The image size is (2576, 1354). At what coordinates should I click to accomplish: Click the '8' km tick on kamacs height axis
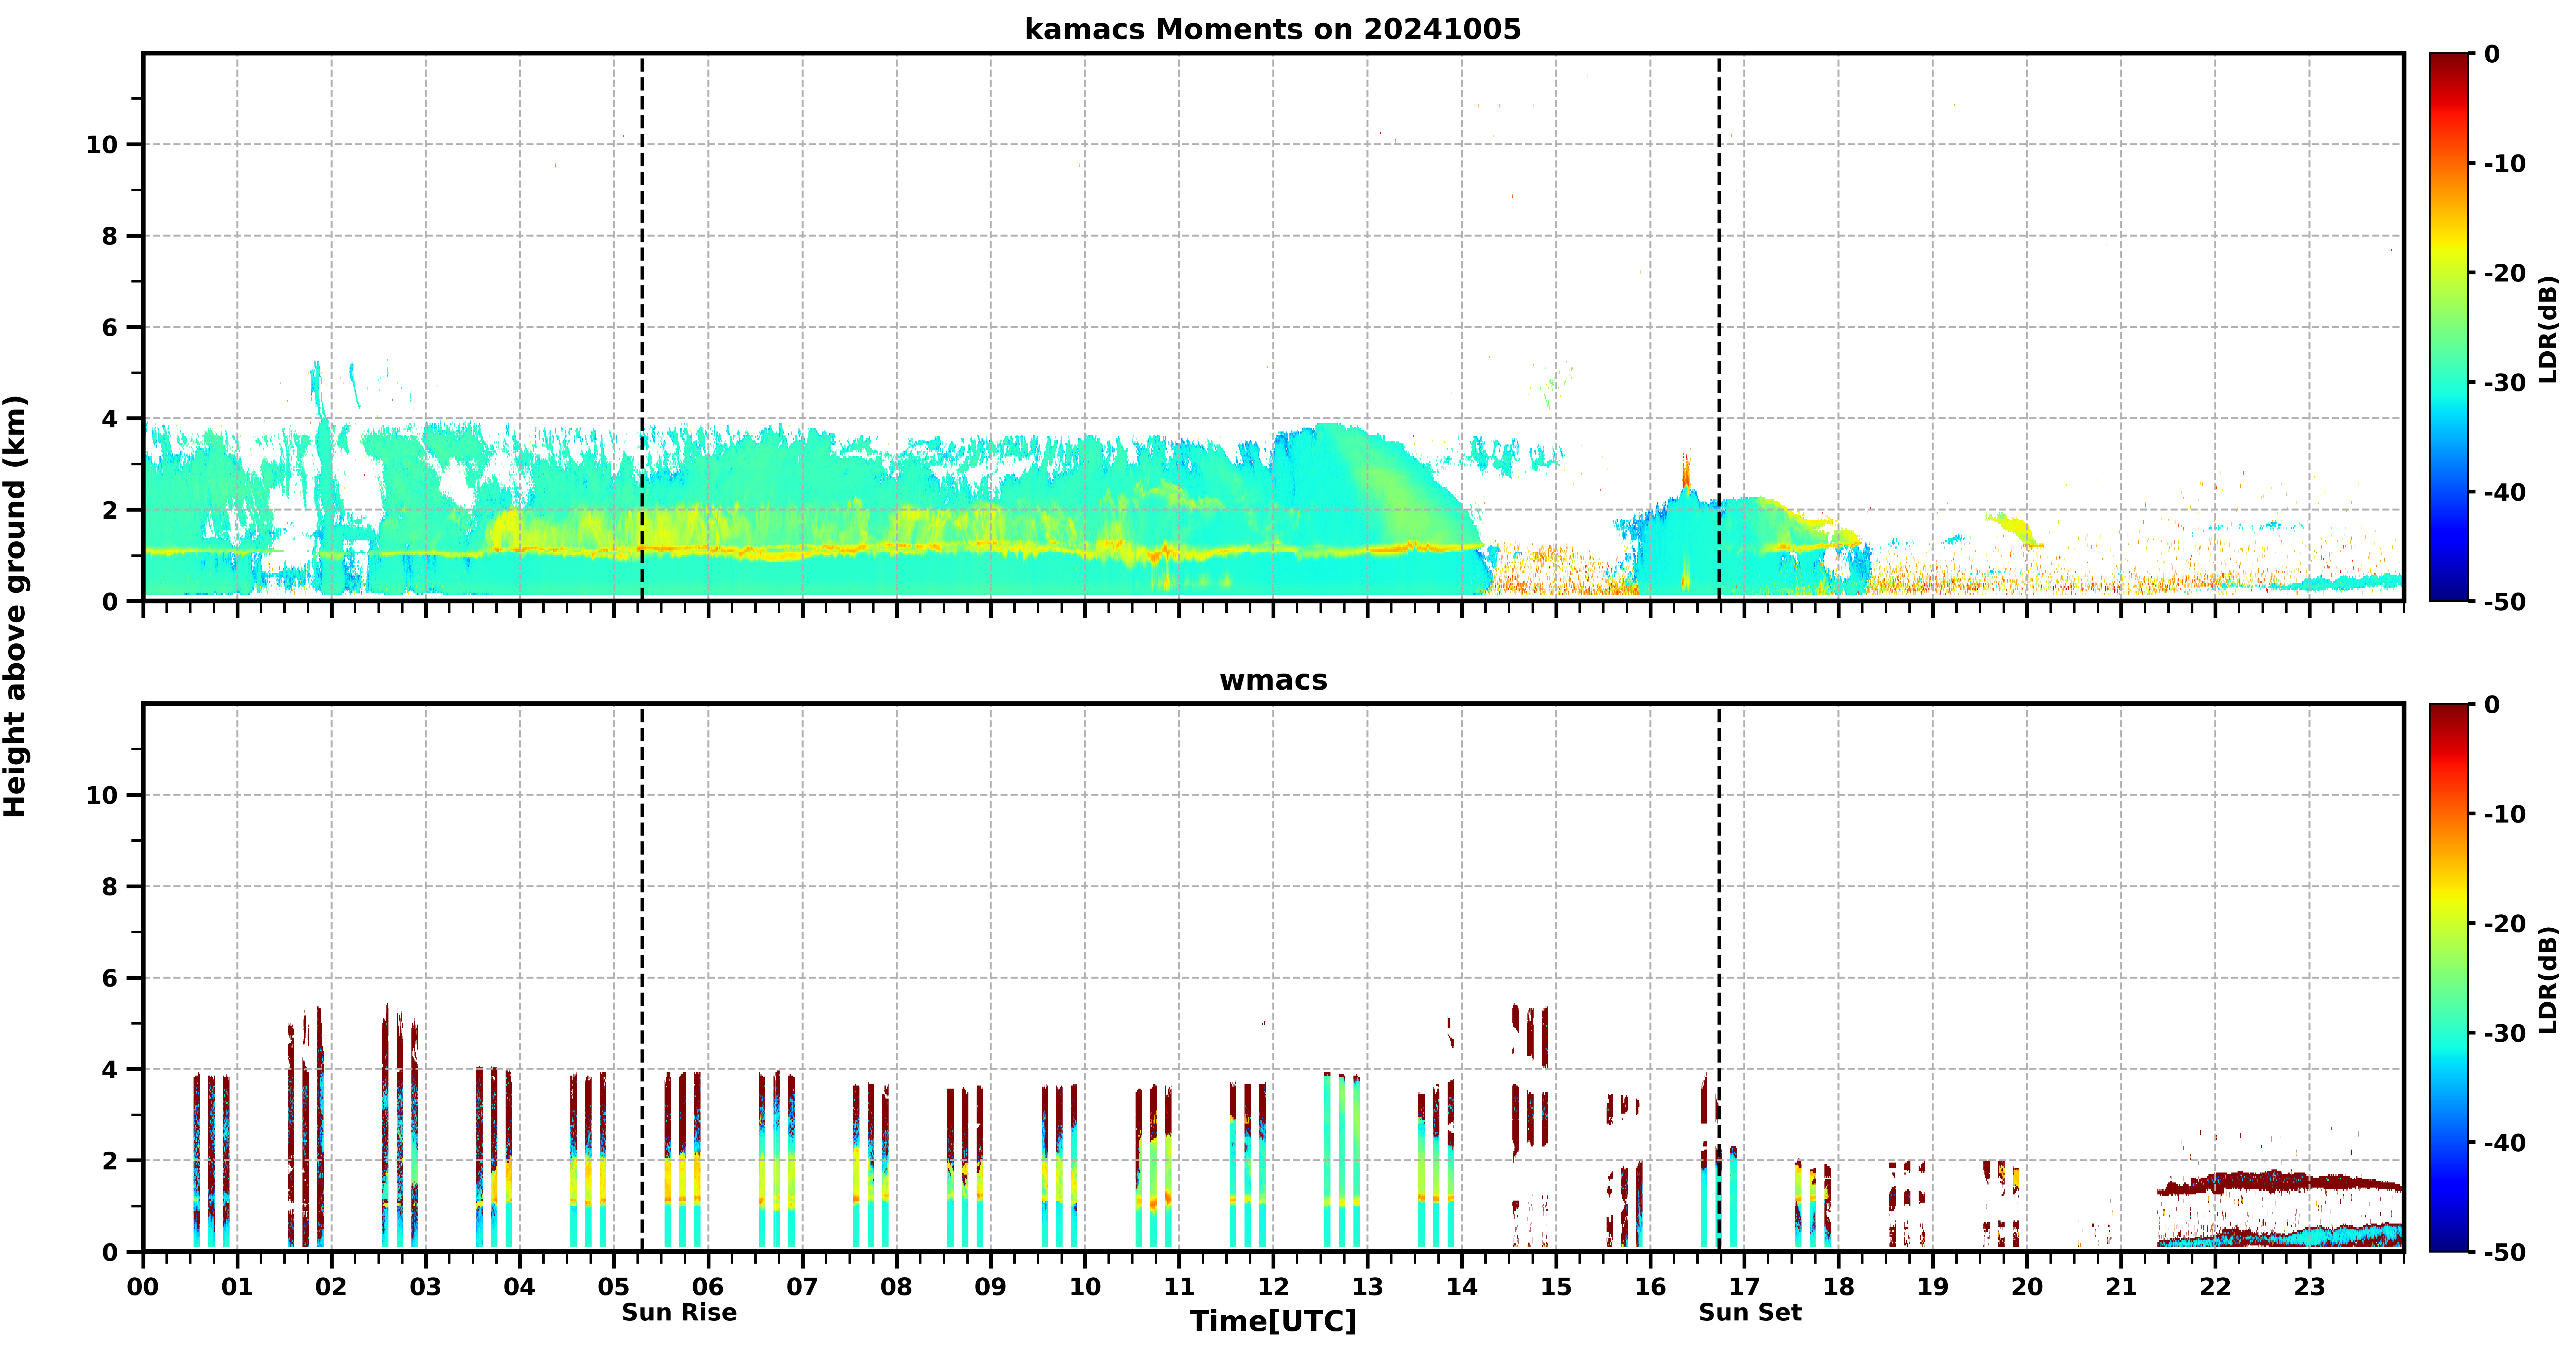click(x=110, y=236)
